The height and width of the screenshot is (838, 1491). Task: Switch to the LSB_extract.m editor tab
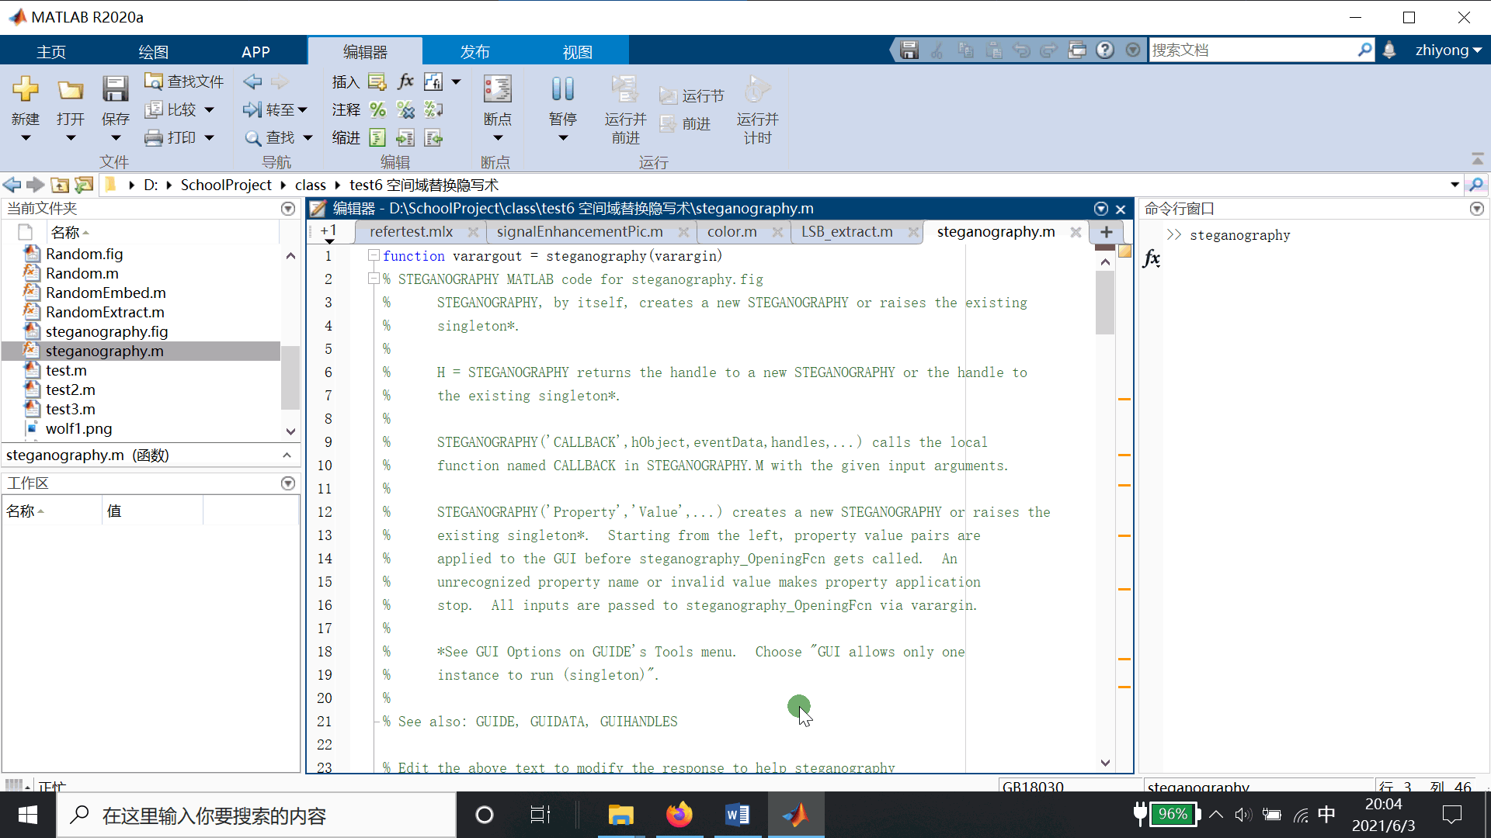[x=846, y=232]
